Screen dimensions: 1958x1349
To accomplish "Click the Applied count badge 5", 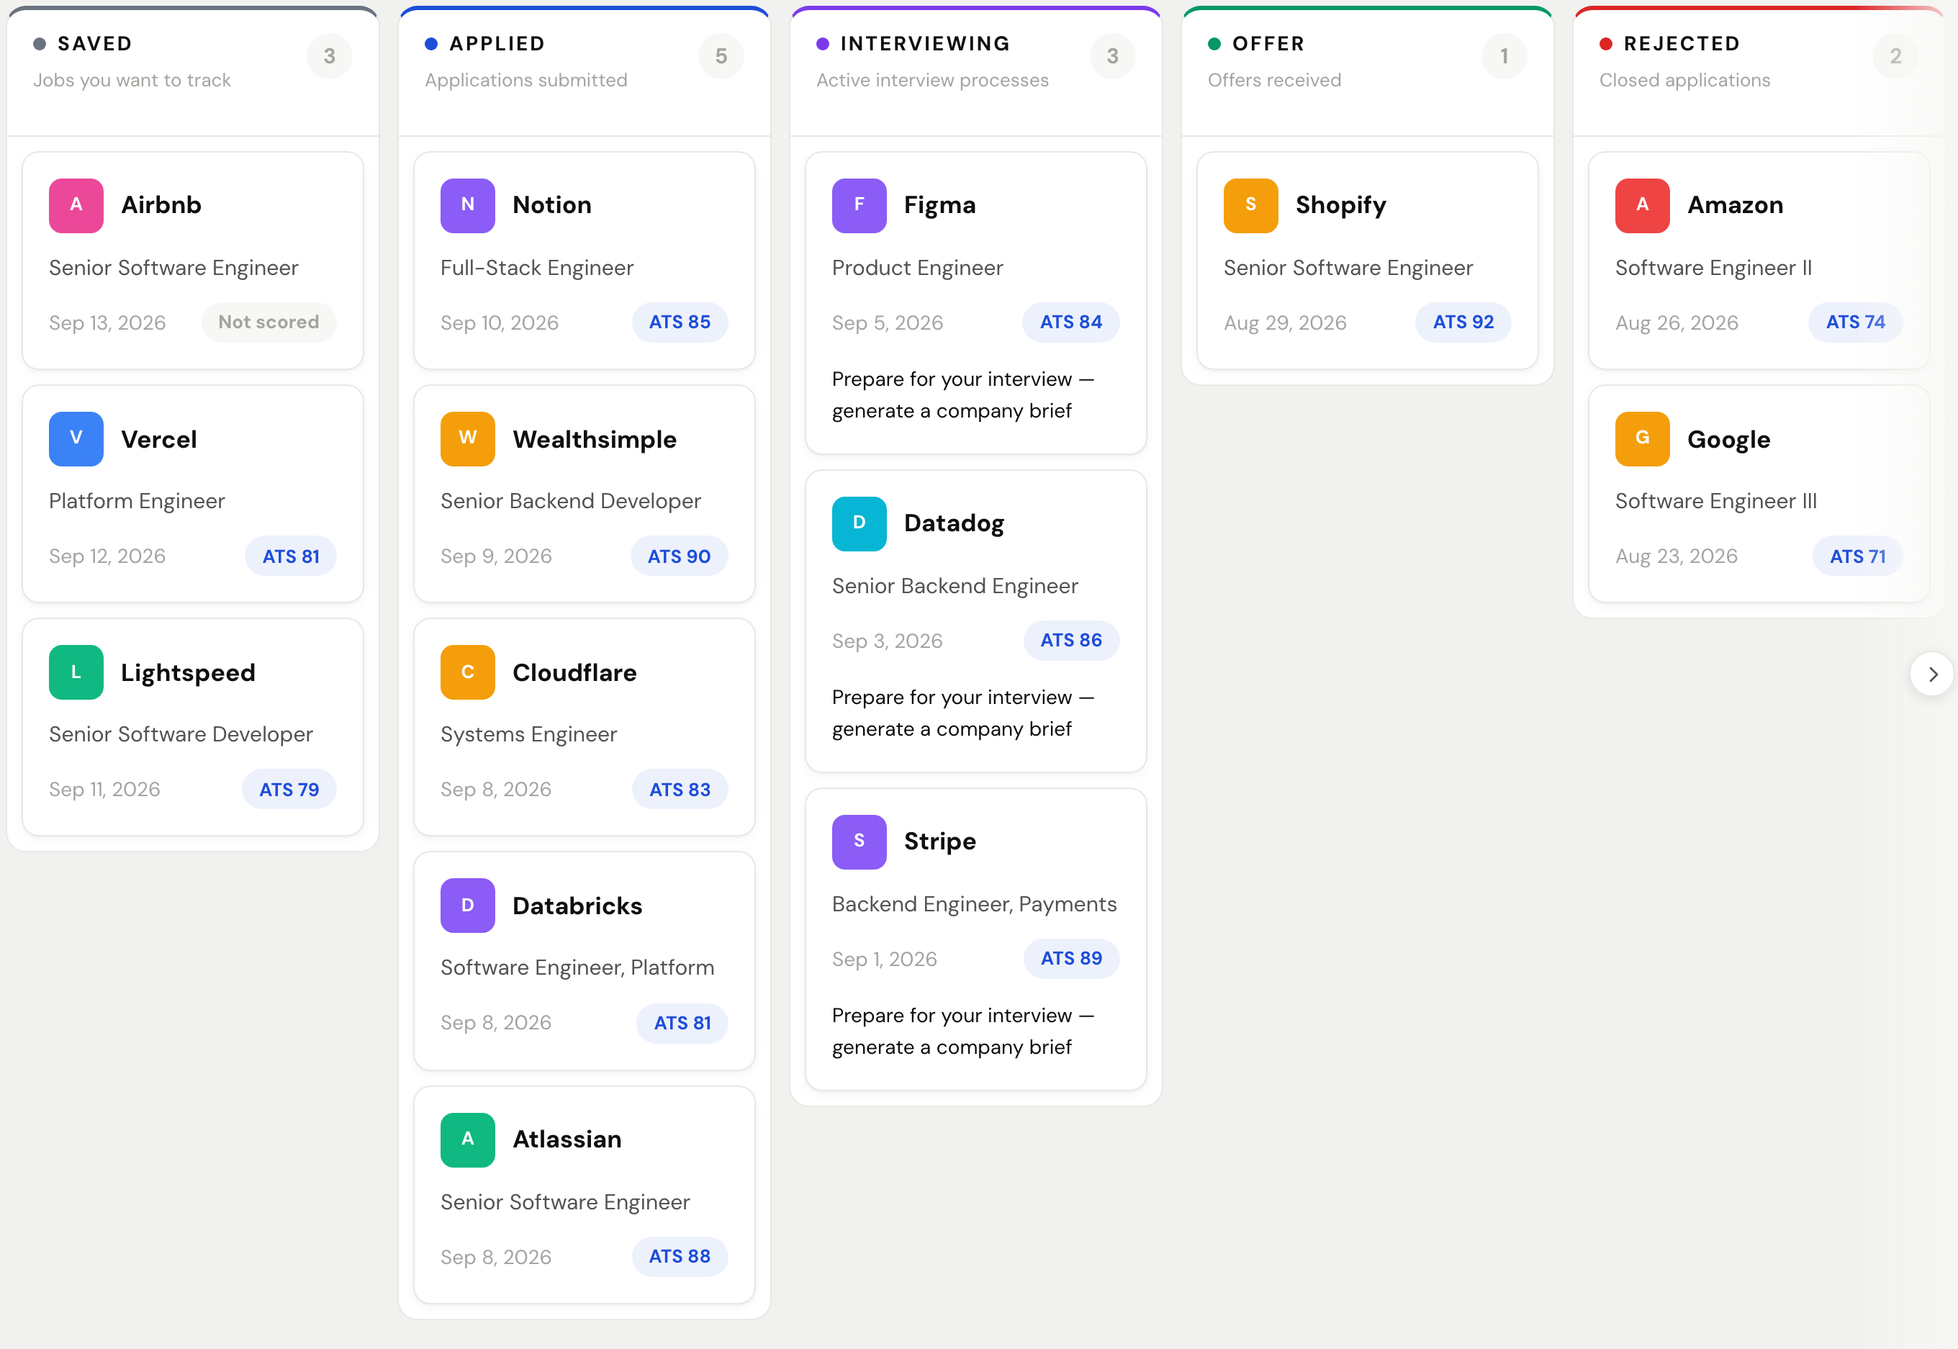I will pos(721,57).
